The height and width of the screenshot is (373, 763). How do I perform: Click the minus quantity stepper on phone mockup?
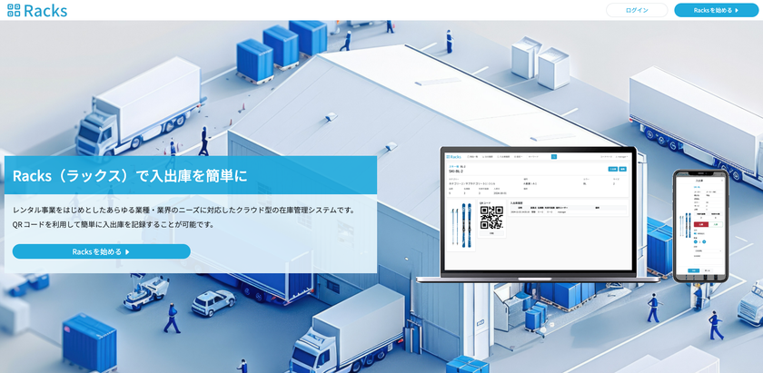[x=696, y=241]
